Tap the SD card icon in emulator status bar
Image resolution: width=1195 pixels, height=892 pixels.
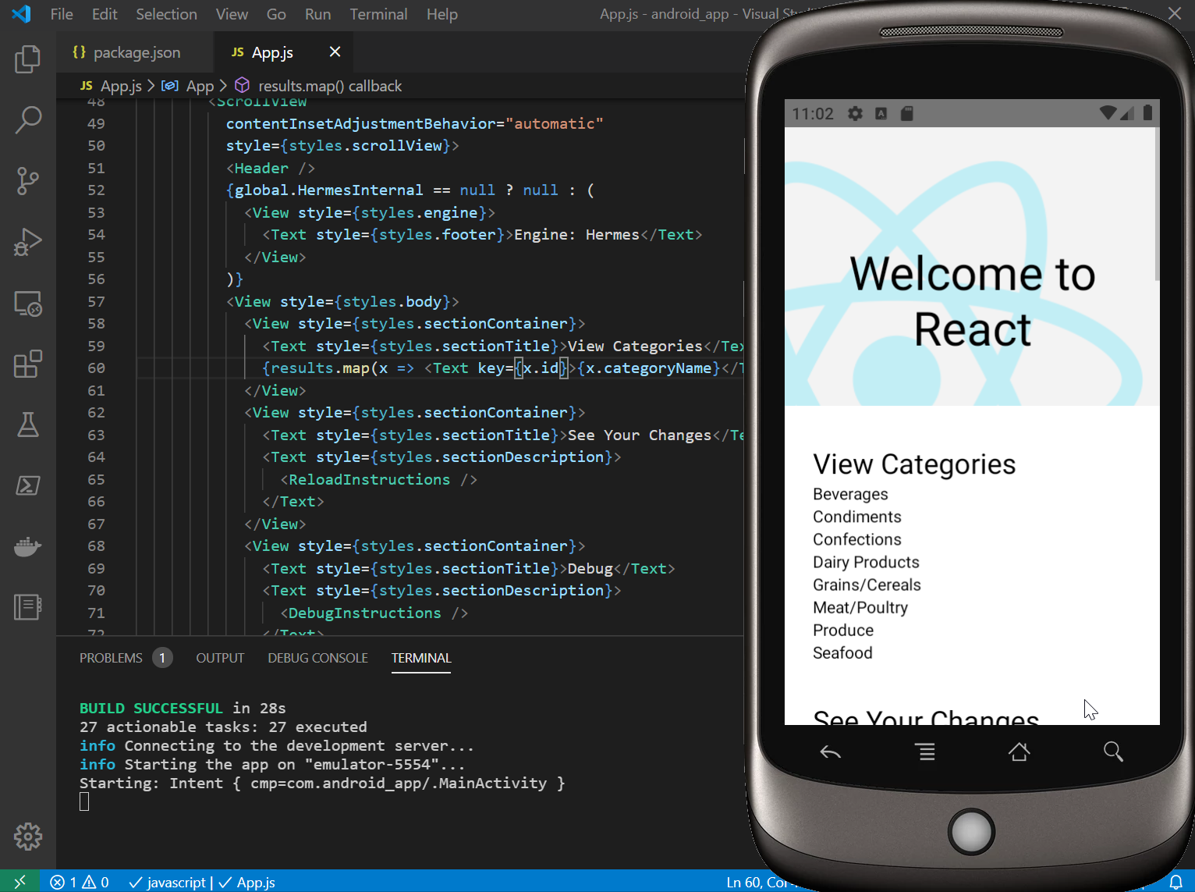tap(906, 114)
